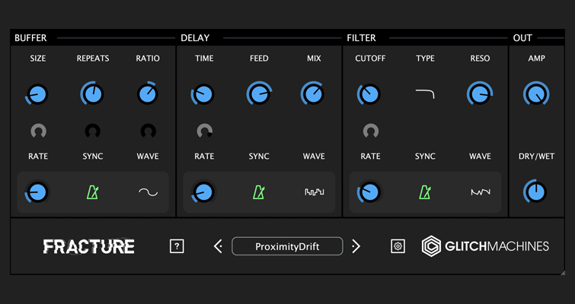Click the Fracture logo
The height and width of the screenshot is (304, 575).
[89, 246]
